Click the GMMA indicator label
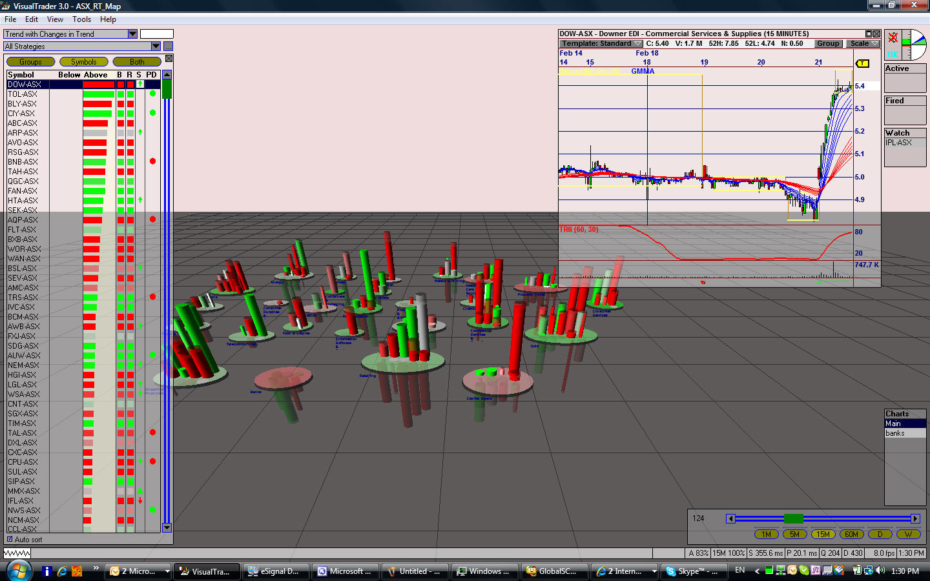The image size is (930, 581). 643,72
